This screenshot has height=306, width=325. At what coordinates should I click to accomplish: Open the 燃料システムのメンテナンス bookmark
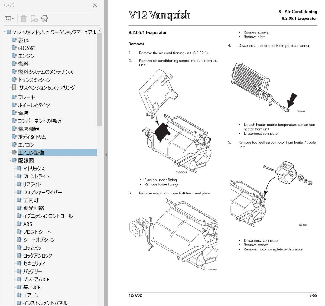(x=45, y=72)
